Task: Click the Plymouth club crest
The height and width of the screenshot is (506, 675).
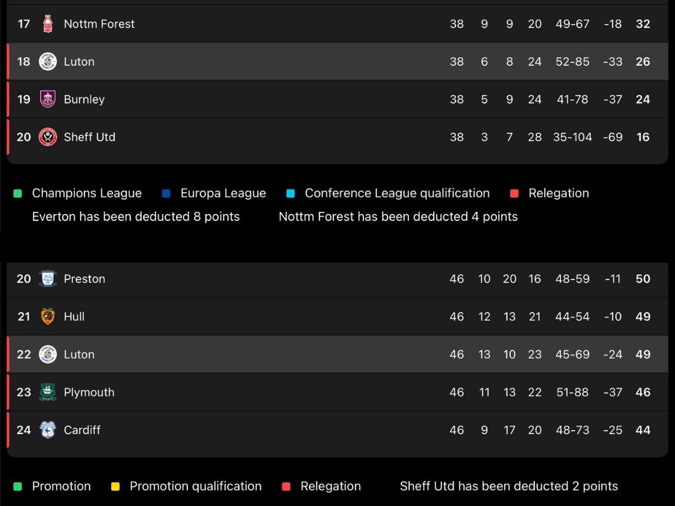Action: pyautogui.click(x=48, y=392)
